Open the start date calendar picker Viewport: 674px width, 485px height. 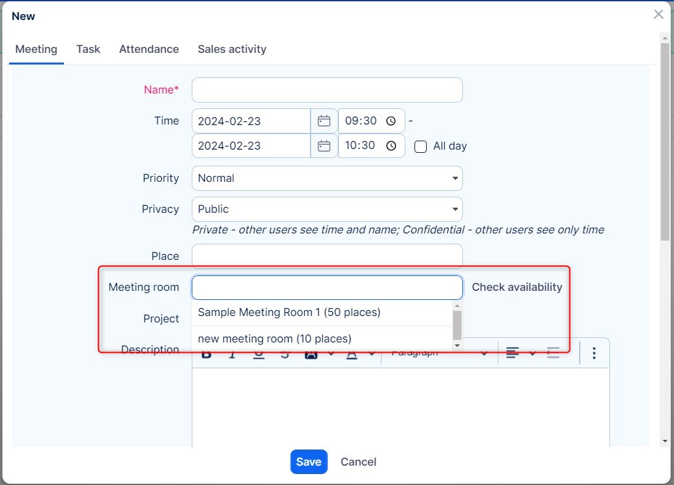pos(324,121)
